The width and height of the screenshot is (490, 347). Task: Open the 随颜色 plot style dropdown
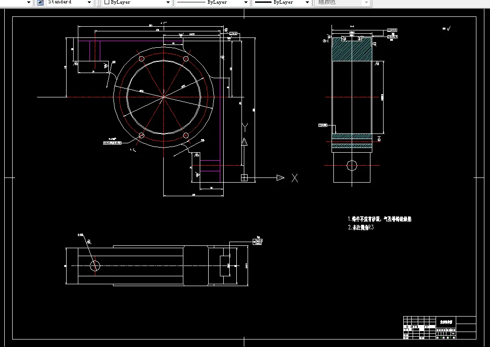(342, 2)
